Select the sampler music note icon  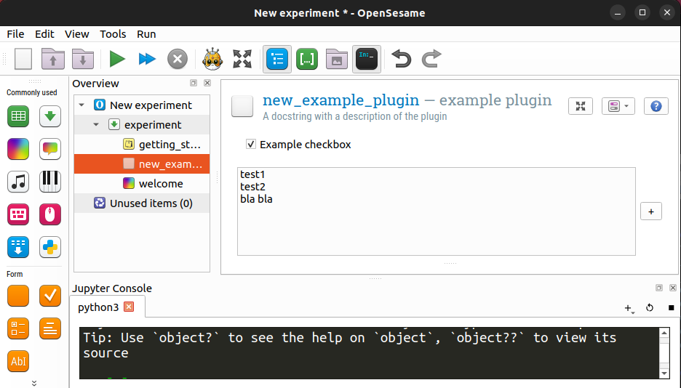coord(18,181)
